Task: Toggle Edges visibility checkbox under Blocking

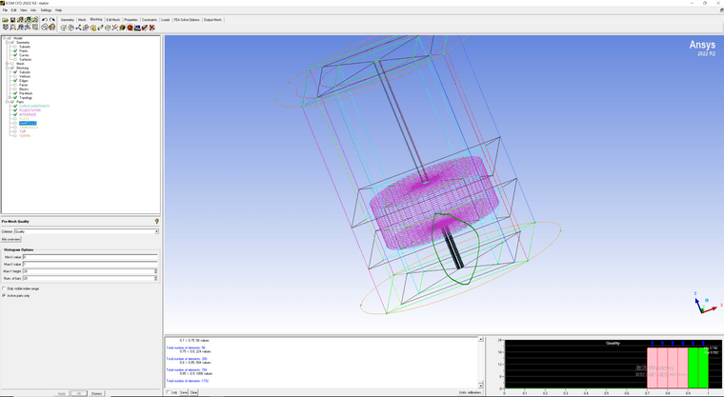Action: pos(15,80)
